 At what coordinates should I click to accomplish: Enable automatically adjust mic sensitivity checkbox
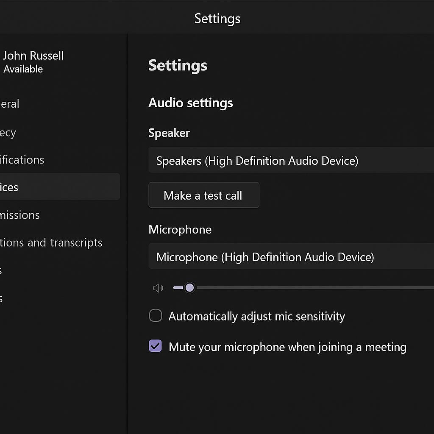coord(156,315)
